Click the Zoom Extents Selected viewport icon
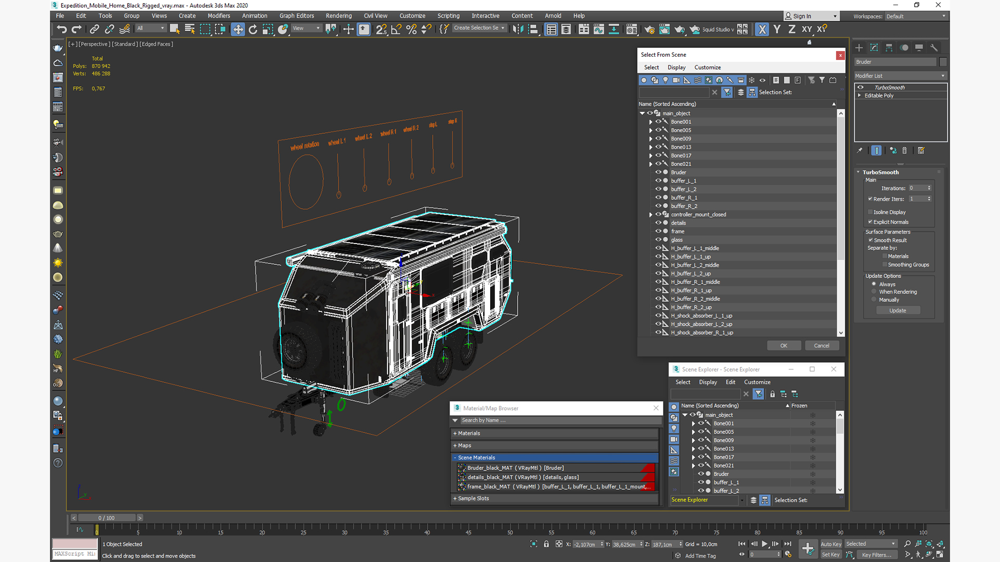The image size is (1000, 562). (929, 544)
